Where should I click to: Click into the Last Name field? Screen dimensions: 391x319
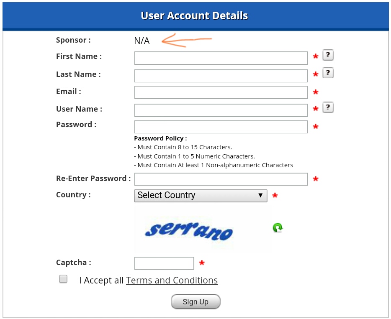tap(221, 76)
